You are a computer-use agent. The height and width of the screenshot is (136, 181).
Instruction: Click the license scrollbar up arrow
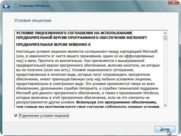[165, 33]
